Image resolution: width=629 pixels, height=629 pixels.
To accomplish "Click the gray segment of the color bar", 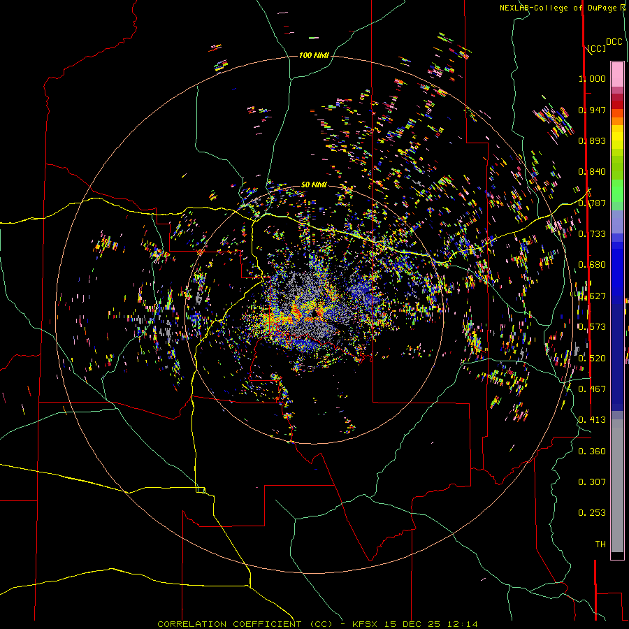I will point(617,486).
